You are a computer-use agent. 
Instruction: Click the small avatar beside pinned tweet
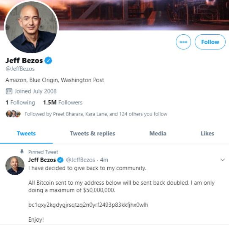tap(15, 165)
